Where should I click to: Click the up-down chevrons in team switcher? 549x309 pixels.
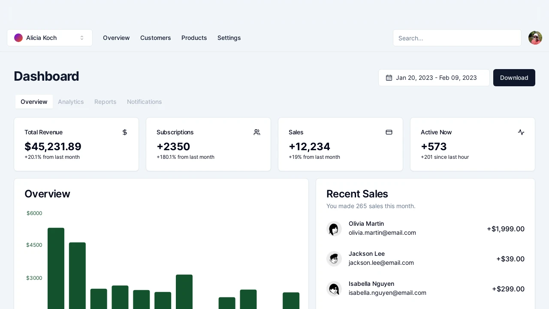pos(82,38)
